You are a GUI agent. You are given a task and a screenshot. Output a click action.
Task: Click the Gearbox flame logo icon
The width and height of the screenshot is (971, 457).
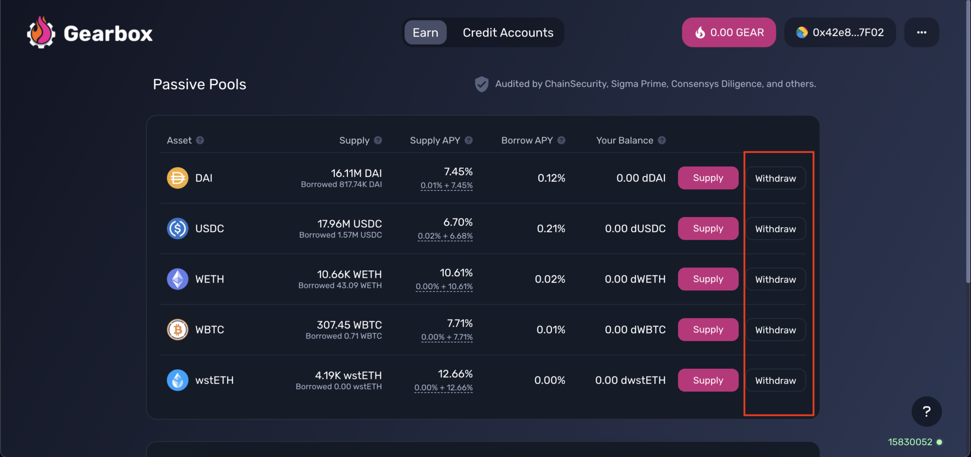point(41,33)
